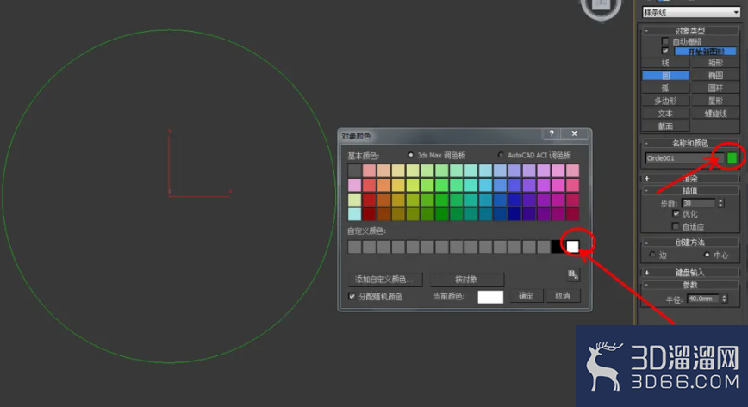748x407 pixels.
Task: Collapse the 参数 rollout
Action: (689, 285)
